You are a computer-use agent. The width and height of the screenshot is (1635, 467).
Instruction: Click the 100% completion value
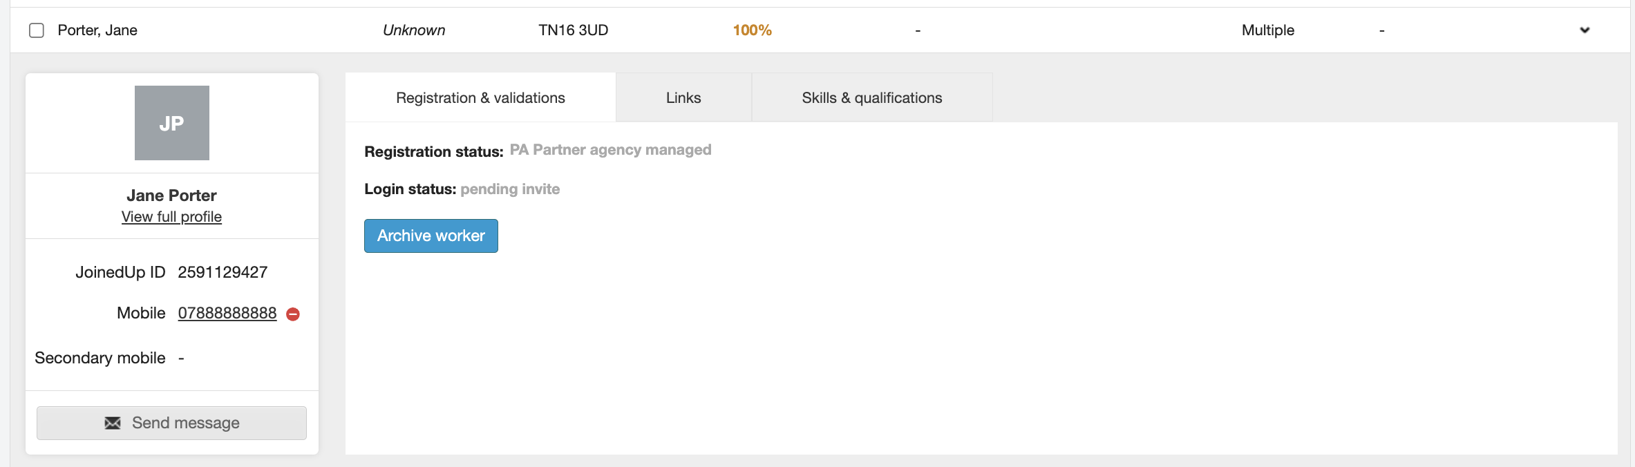coord(752,30)
